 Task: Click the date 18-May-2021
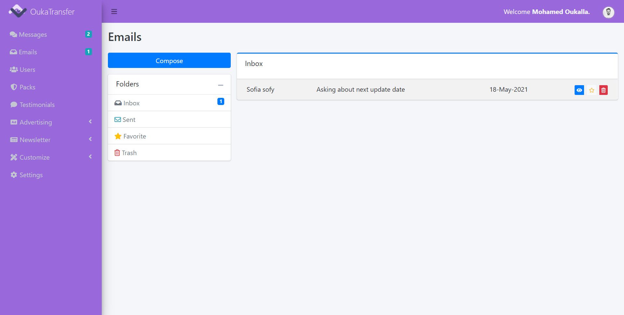pos(509,89)
